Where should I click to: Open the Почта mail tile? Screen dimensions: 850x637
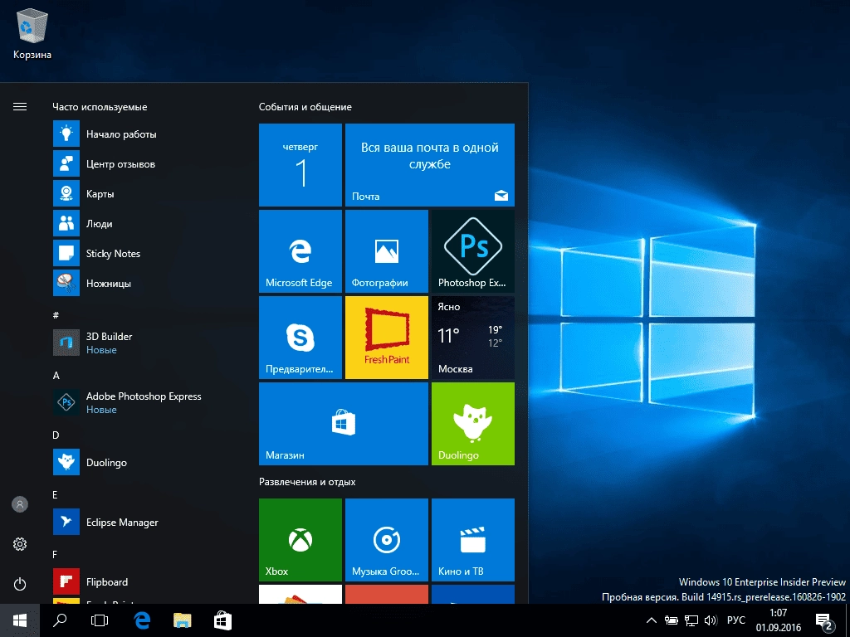(x=430, y=165)
